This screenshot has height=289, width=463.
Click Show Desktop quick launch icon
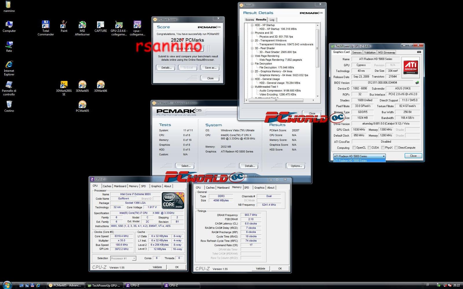point(21,285)
